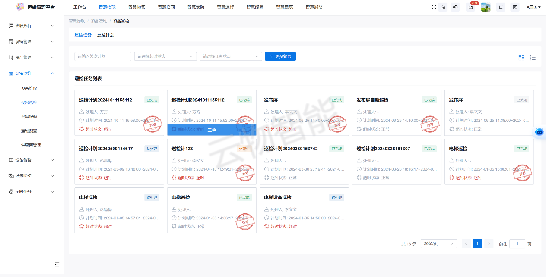
Task: Open 智慧消防 top navigation item
Action: tap(314, 7)
